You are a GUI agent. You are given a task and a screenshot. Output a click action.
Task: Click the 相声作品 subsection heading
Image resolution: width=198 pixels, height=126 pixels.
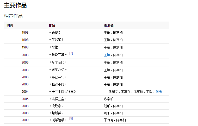pos(13,16)
